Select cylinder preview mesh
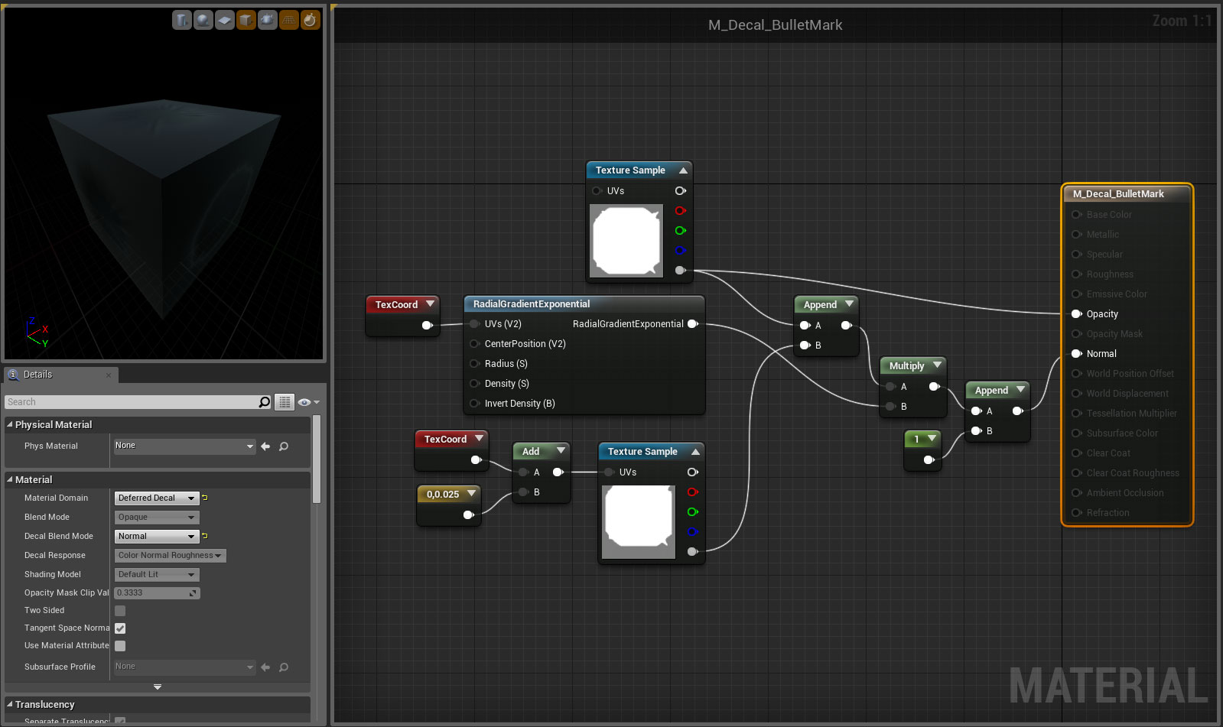The height and width of the screenshot is (727, 1223). [181, 20]
